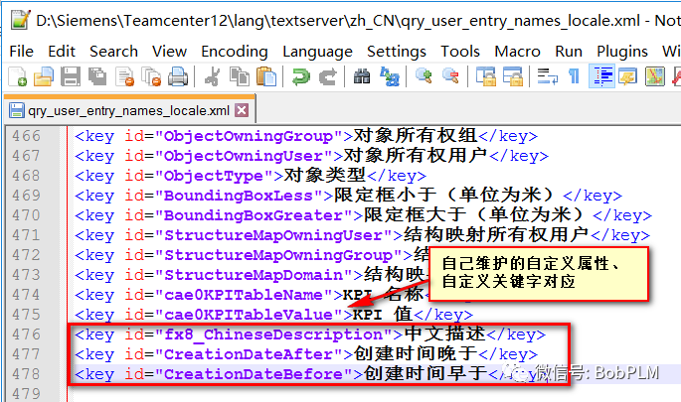Click the Open file folder icon
The width and height of the screenshot is (681, 402).
[44, 76]
